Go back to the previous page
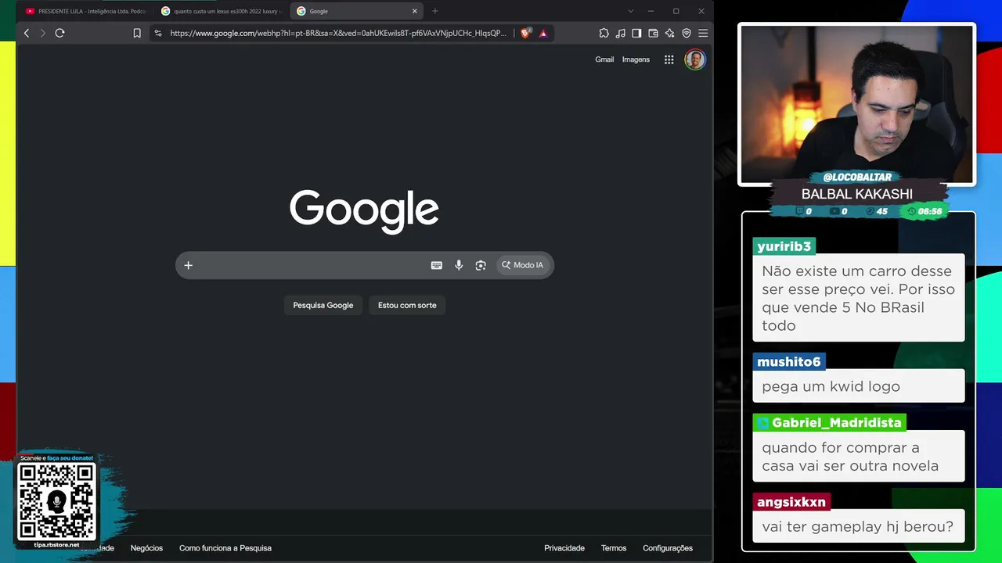 click(x=27, y=33)
